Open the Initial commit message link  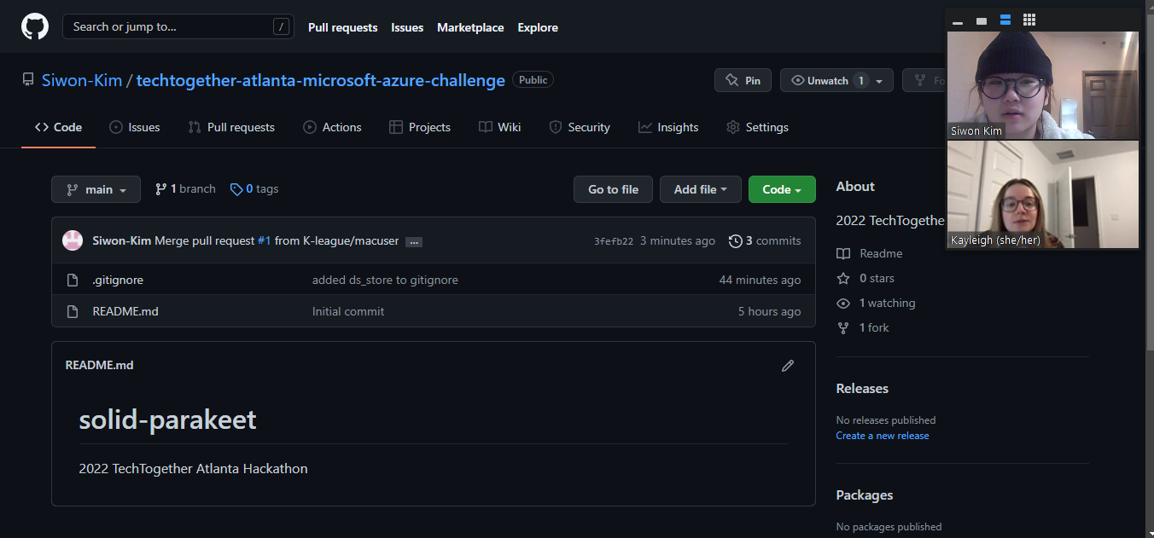point(348,311)
